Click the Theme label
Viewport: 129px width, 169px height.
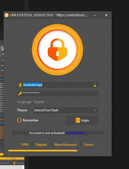point(22,110)
